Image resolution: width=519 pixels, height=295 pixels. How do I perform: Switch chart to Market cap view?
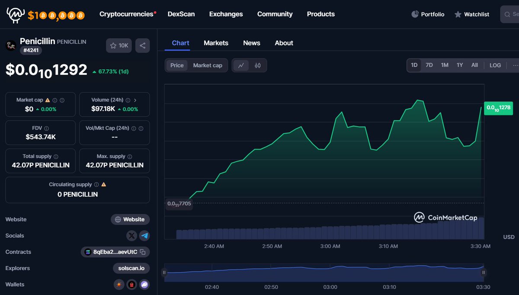(x=208, y=65)
